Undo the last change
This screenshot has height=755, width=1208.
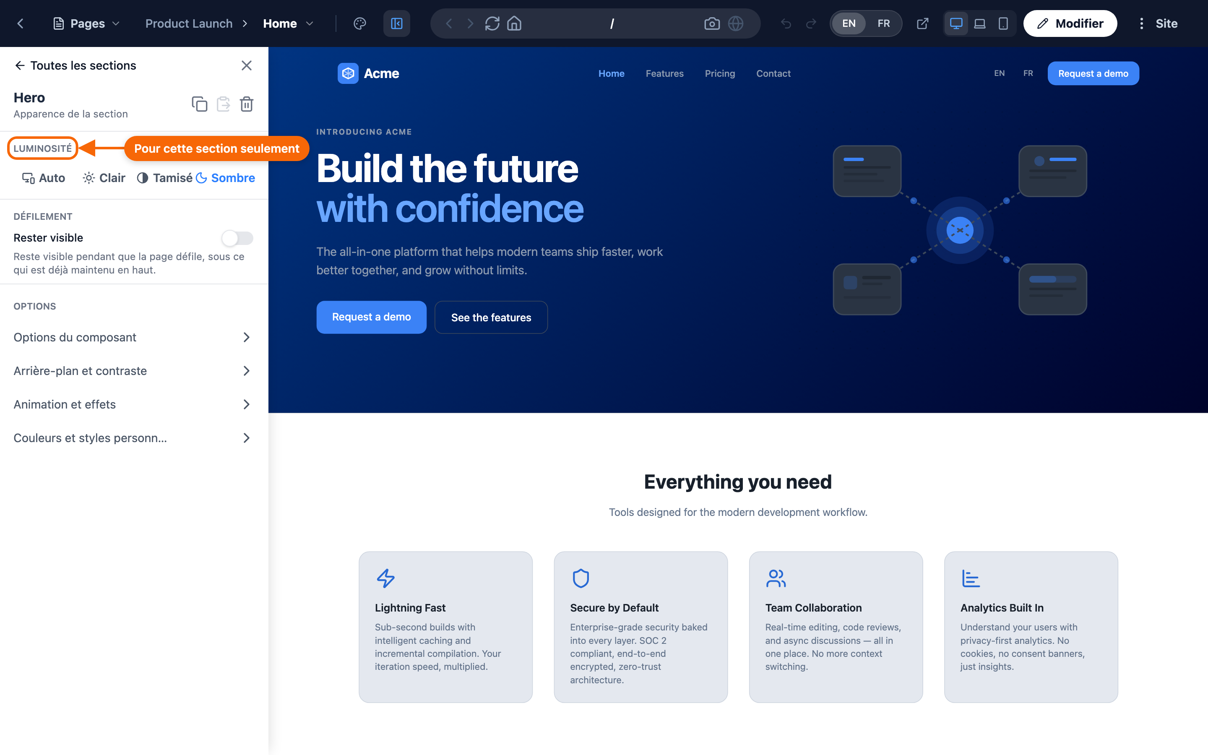tap(786, 23)
